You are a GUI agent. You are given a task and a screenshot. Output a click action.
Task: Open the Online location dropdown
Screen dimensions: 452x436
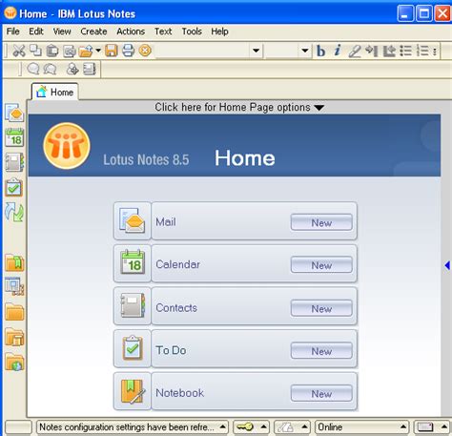pyautogui.click(x=361, y=426)
